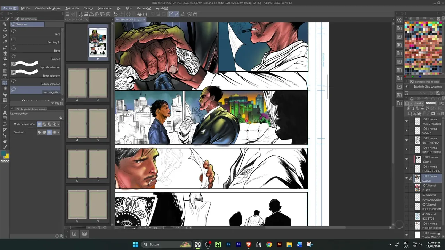This screenshot has height=250, width=445.
Task: Select the Lápiz de selección sub tool
Action: [36, 65]
